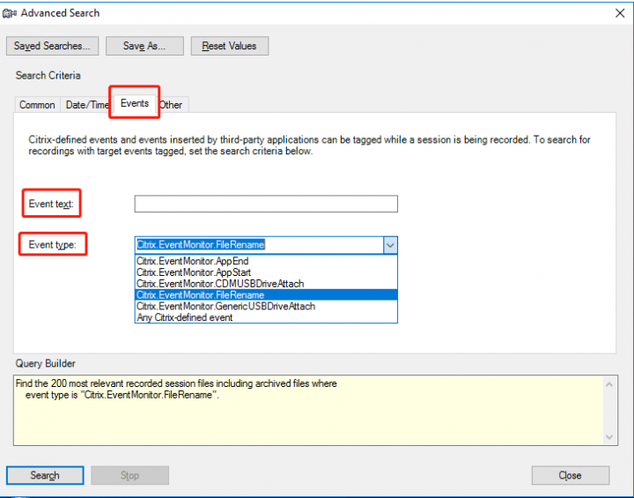The height and width of the screenshot is (498, 634).
Task: Click the Advanced Search title bar icon
Action: [10, 13]
